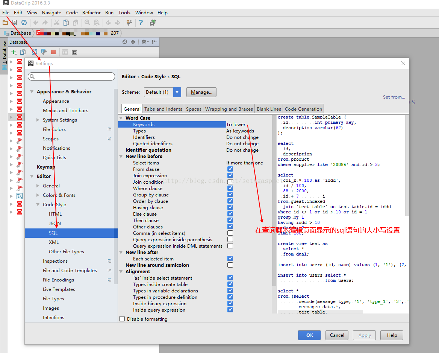439x353 pixels.
Task: Click the green plus to add data source
Action: pyautogui.click(x=14, y=52)
